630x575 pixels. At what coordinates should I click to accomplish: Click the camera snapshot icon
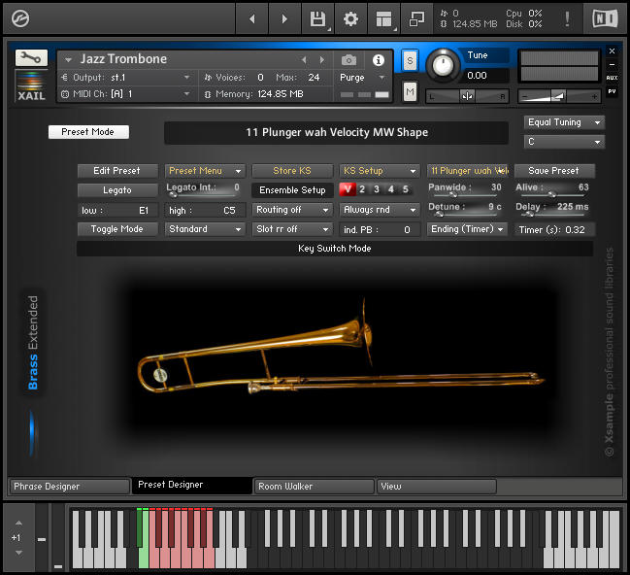(348, 60)
